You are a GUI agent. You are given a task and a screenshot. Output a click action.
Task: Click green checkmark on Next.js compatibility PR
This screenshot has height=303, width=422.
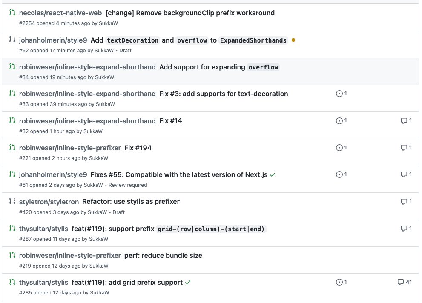tap(273, 174)
